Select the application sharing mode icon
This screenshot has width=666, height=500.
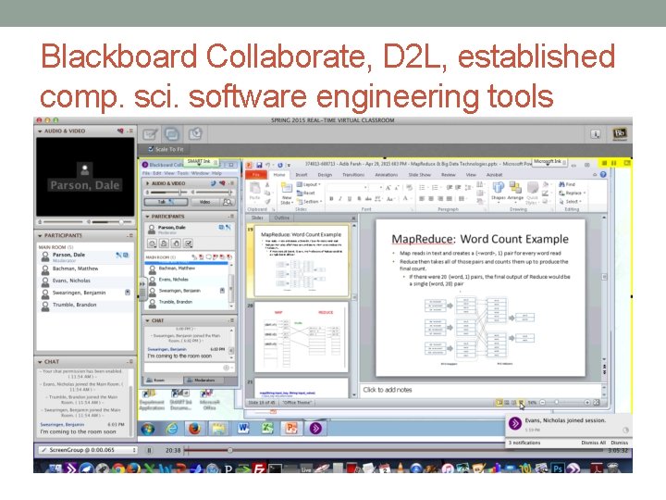(x=172, y=134)
